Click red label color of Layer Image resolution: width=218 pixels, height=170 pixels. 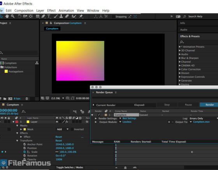[17, 122]
